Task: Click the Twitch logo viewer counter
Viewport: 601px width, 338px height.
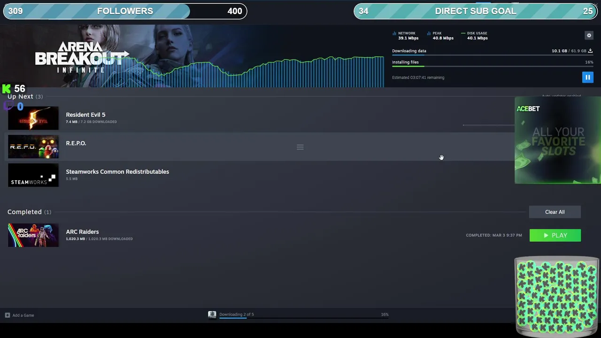Action: coord(14,107)
